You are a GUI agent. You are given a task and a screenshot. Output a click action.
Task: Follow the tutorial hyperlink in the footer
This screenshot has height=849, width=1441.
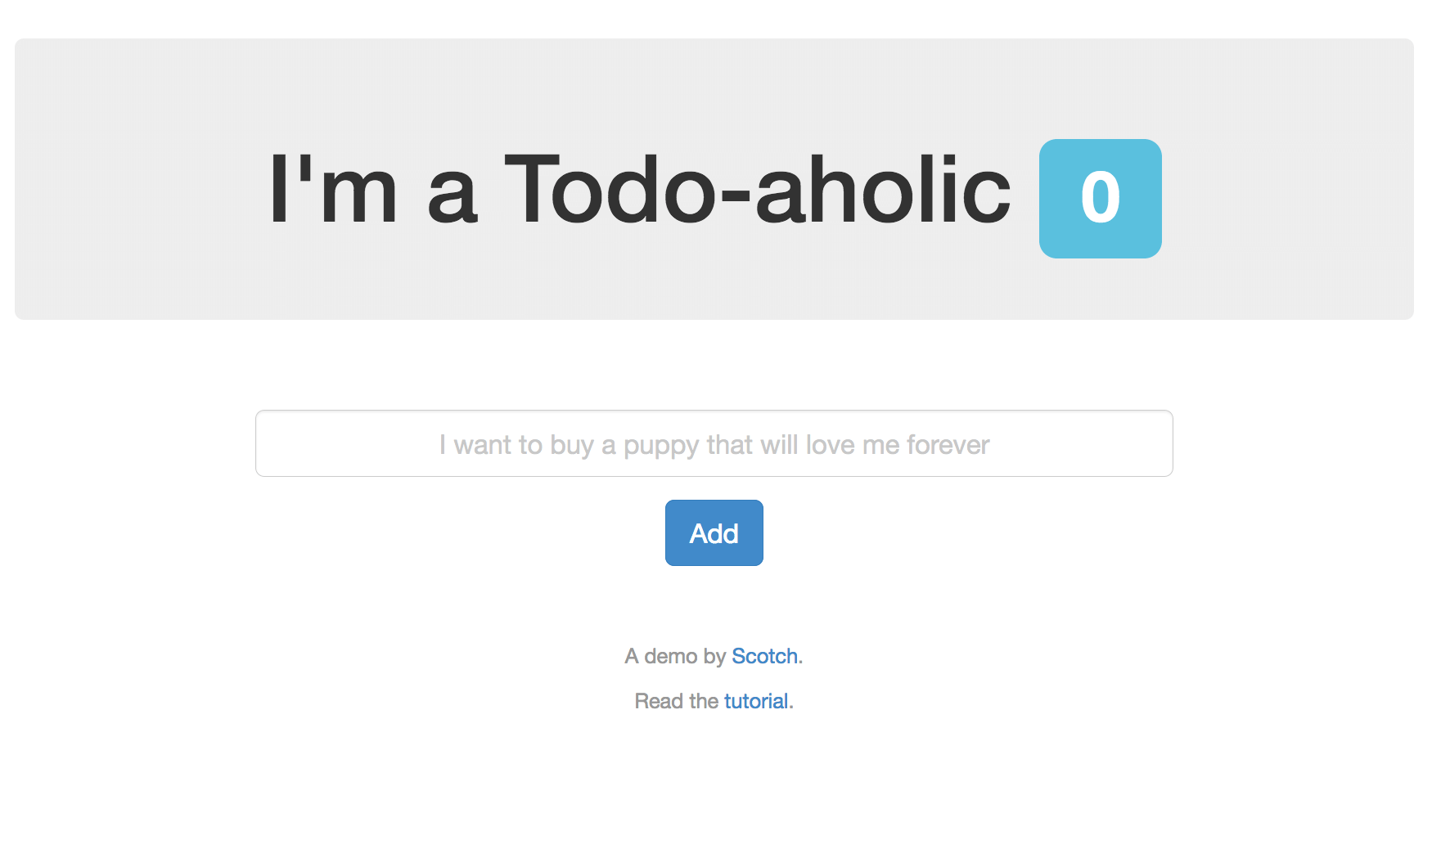[x=756, y=701]
